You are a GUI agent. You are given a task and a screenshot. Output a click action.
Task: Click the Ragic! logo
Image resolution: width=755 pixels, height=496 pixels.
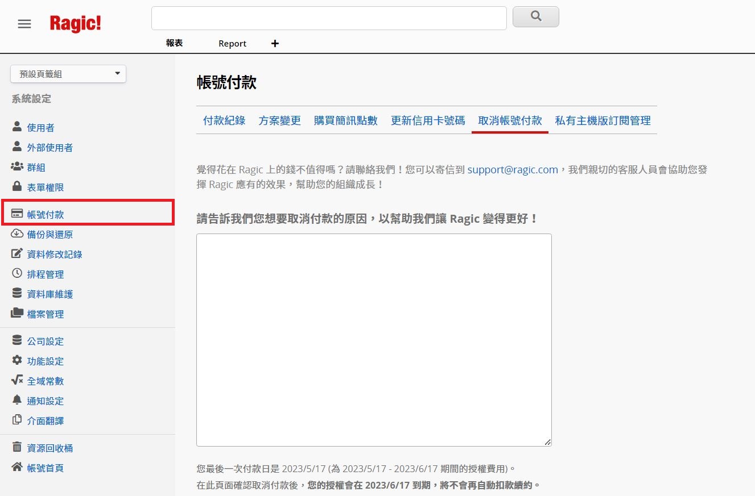76,24
